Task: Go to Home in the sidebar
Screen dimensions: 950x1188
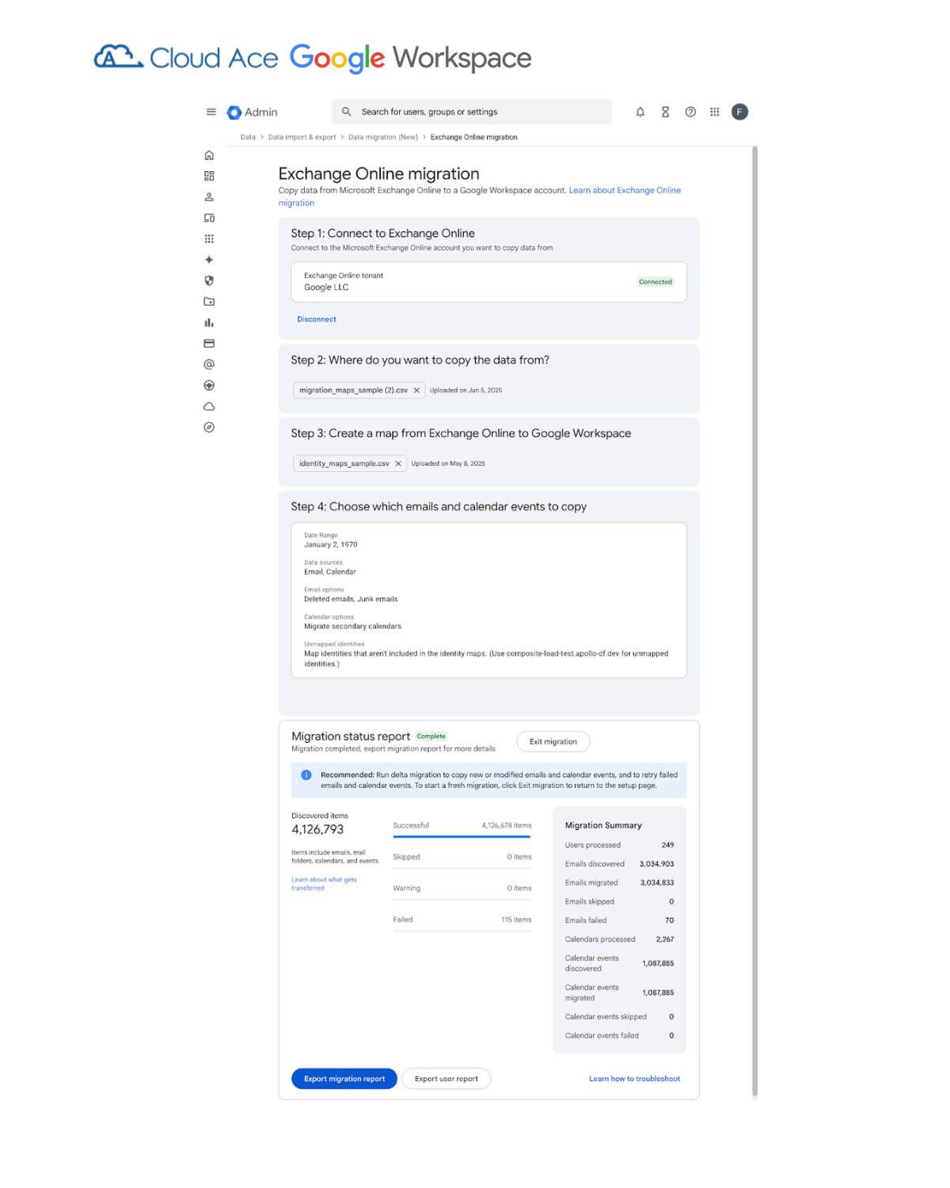Action: click(209, 155)
